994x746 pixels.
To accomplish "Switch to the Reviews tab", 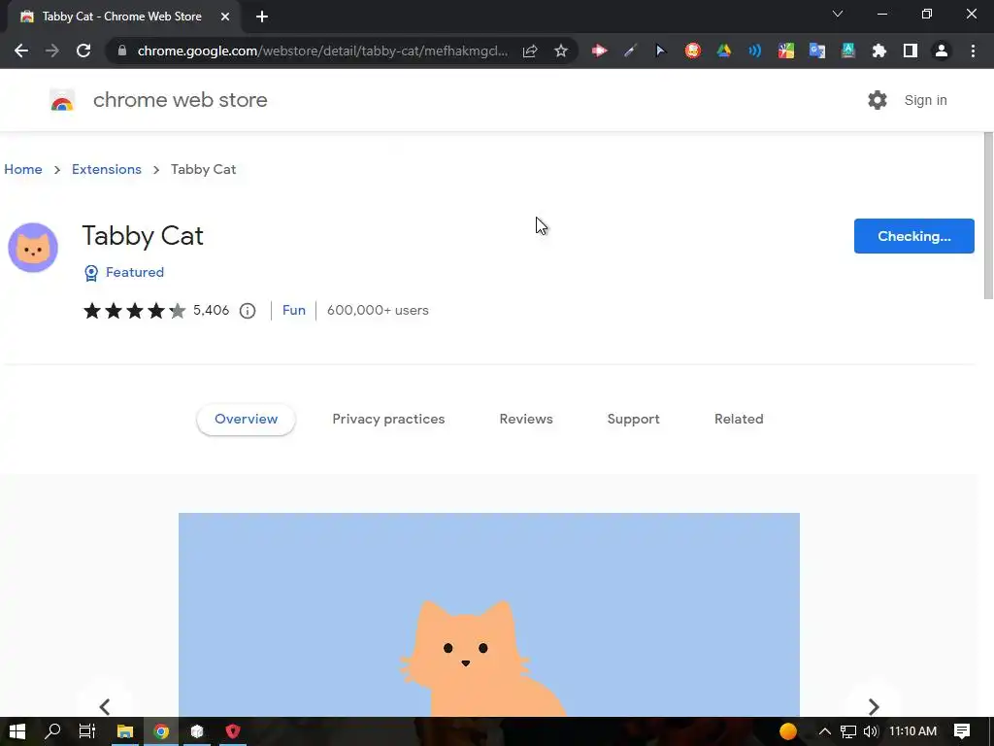I will tap(526, 420).
